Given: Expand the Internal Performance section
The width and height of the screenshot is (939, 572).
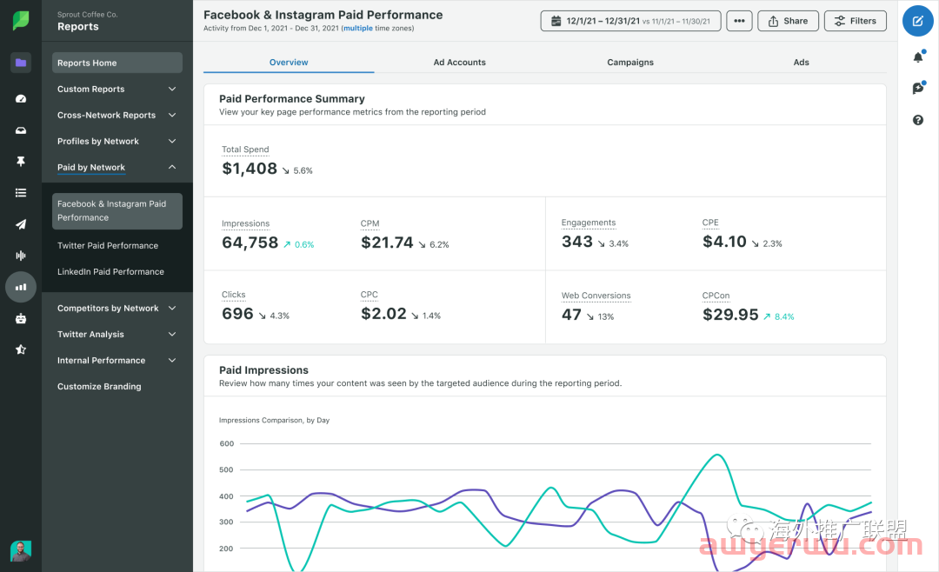Looking at the screenshot, I should click(117, 361).
